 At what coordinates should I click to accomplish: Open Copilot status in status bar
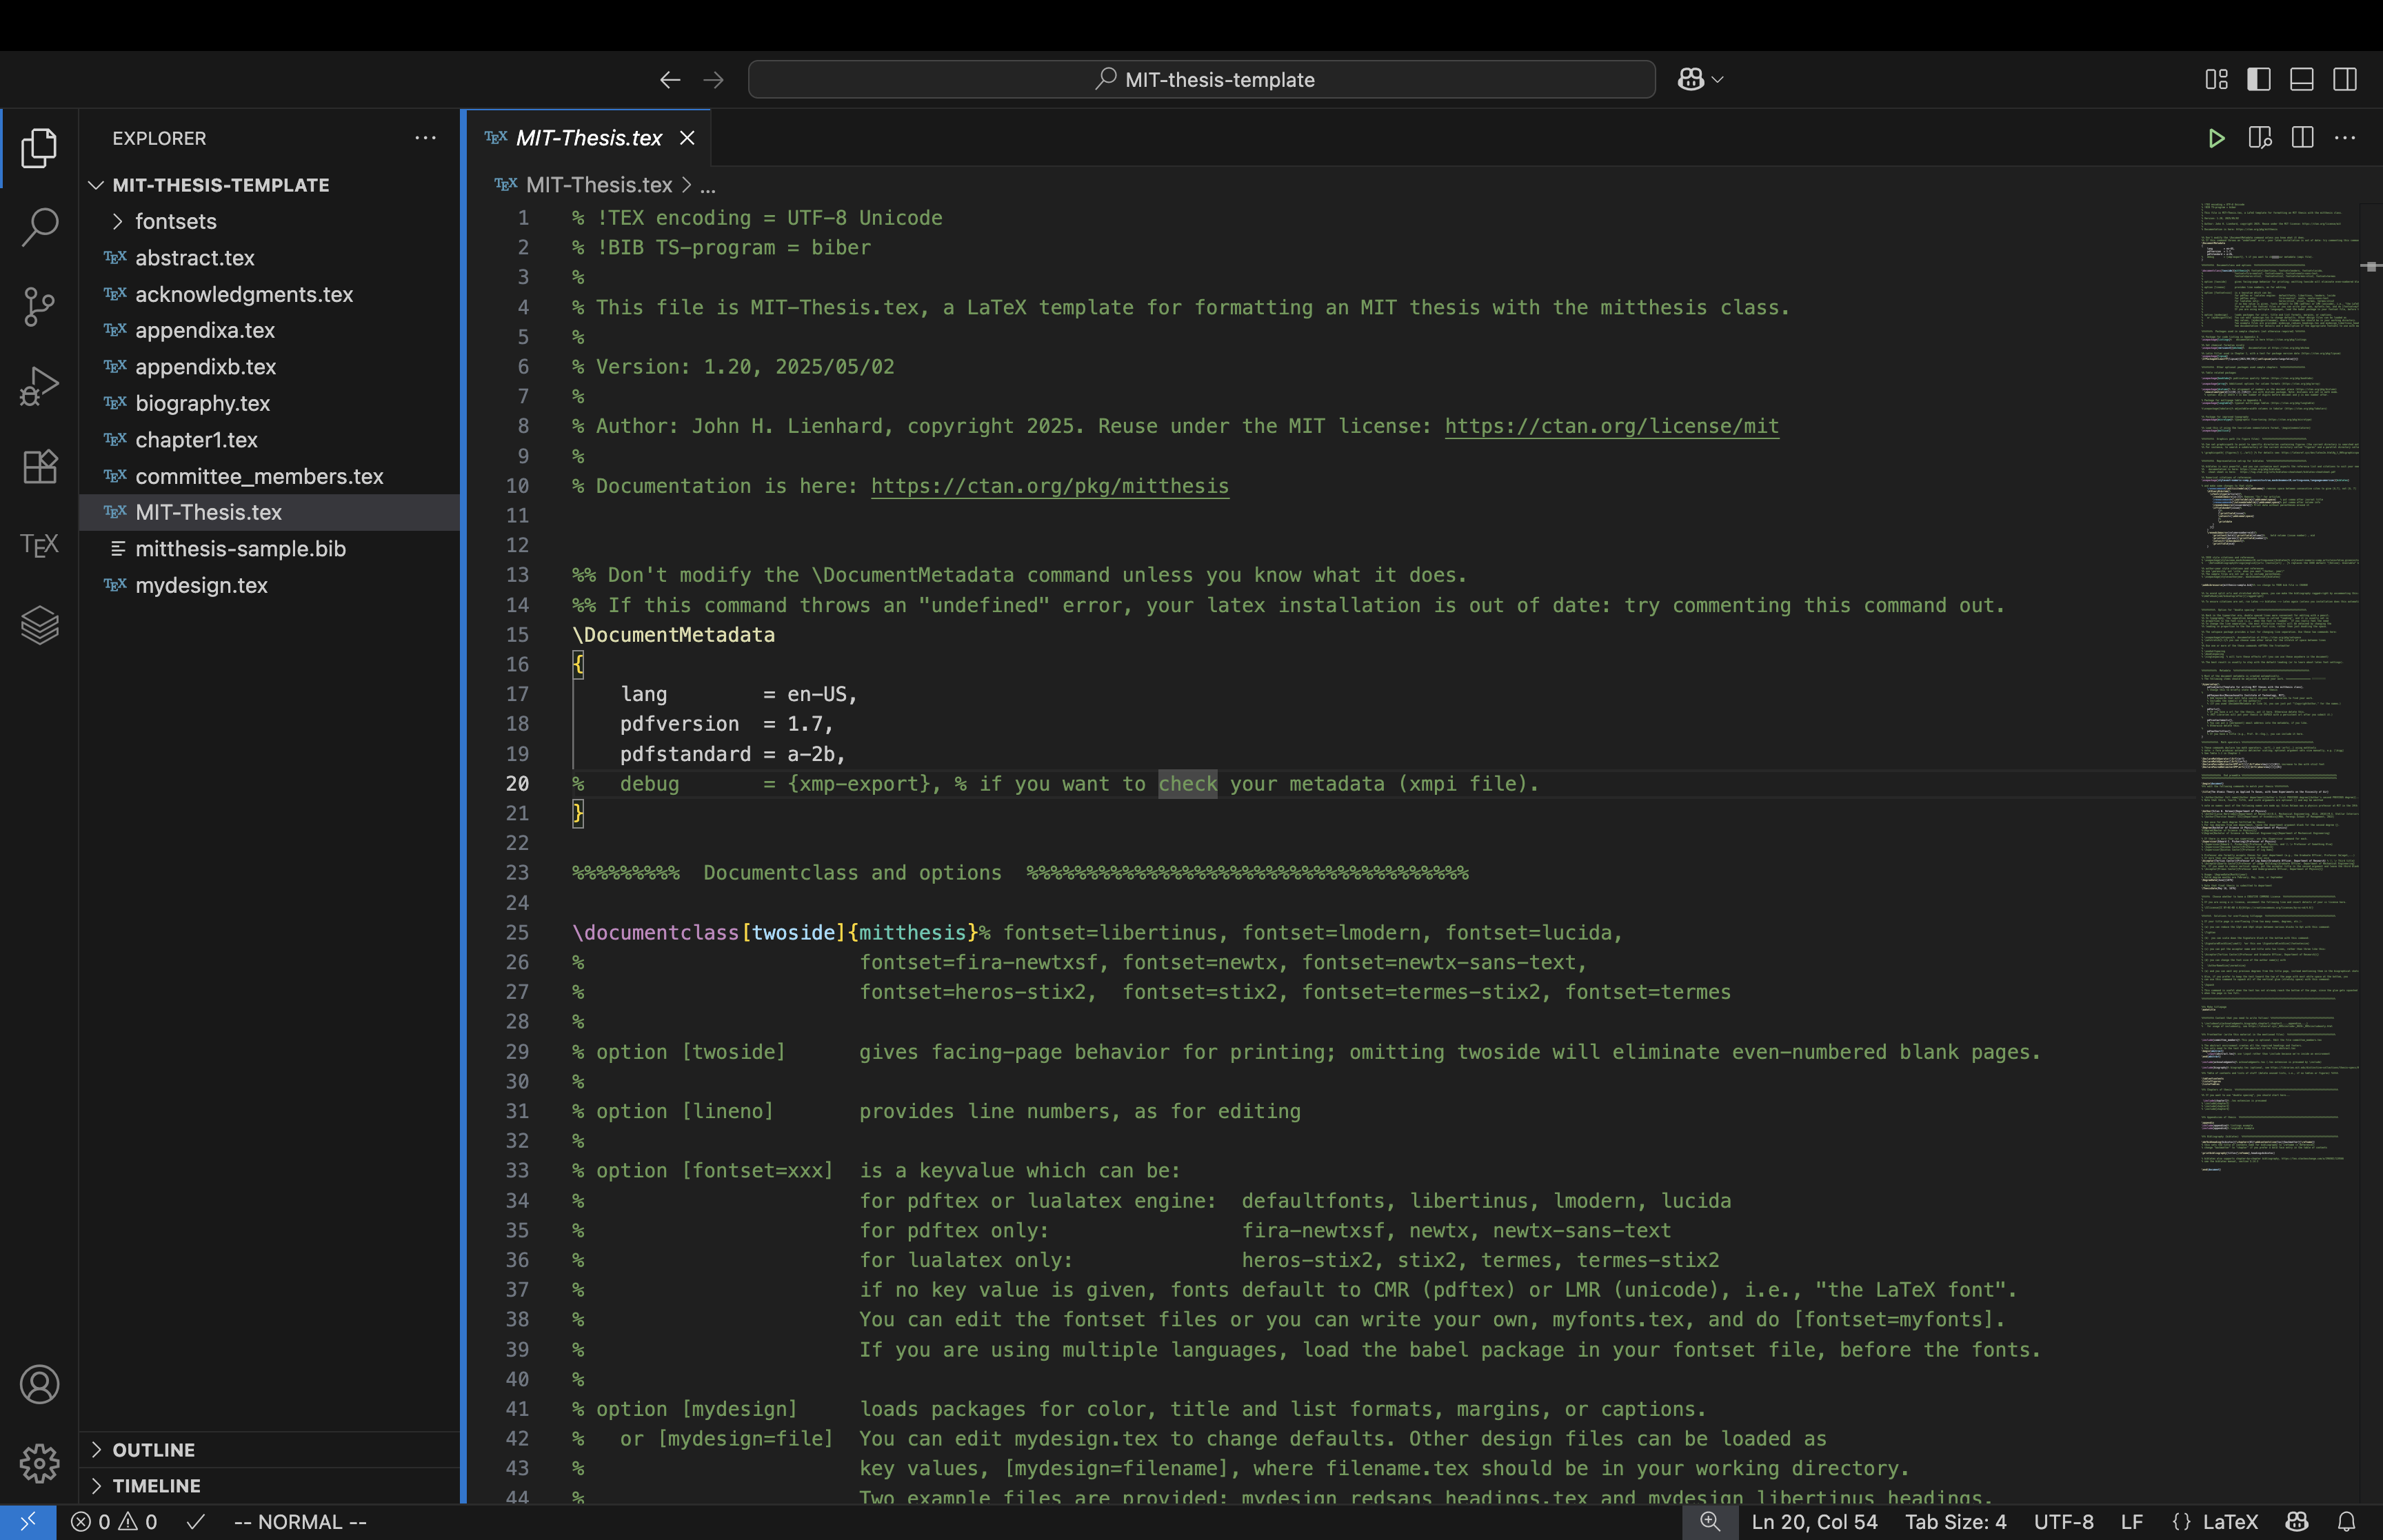point(2297,1522)
